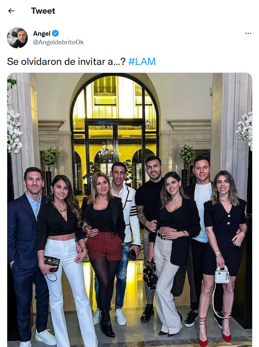Click the Tweet header title

click(x=43, y=11)
